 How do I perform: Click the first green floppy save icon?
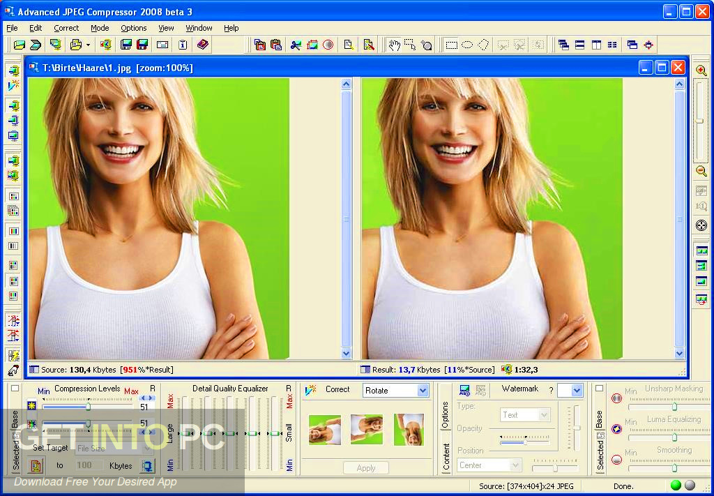pyautogui.click(x=126, y=45)
